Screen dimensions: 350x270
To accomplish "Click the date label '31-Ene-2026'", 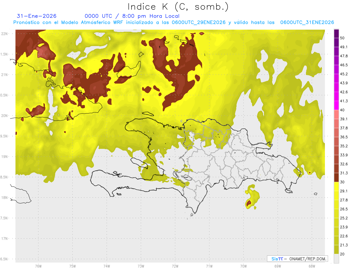I will pos(37,16).
